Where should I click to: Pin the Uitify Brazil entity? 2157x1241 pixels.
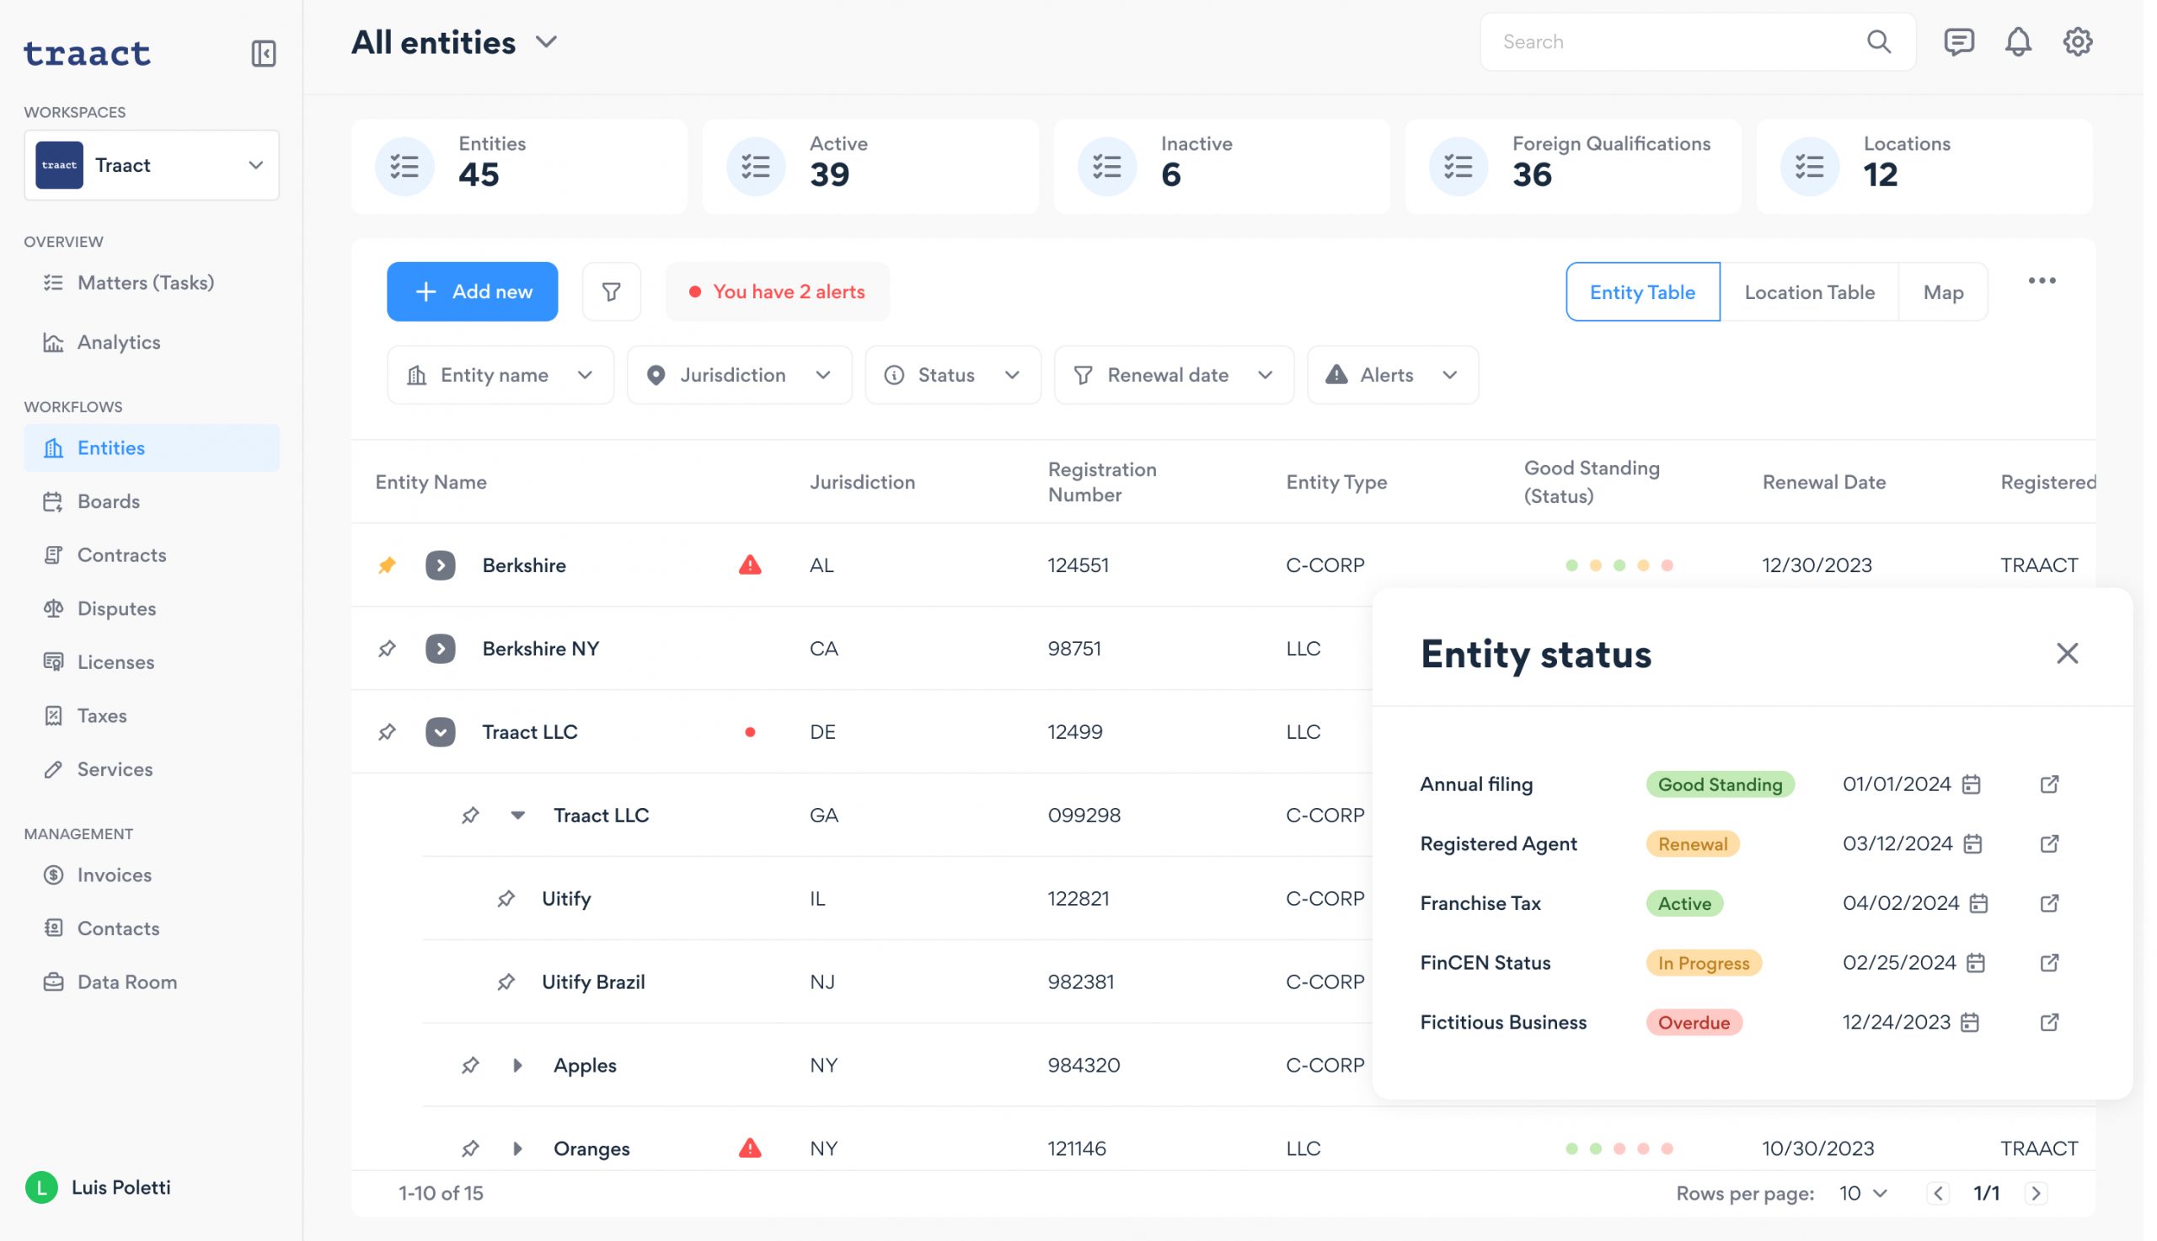(506, 982)
